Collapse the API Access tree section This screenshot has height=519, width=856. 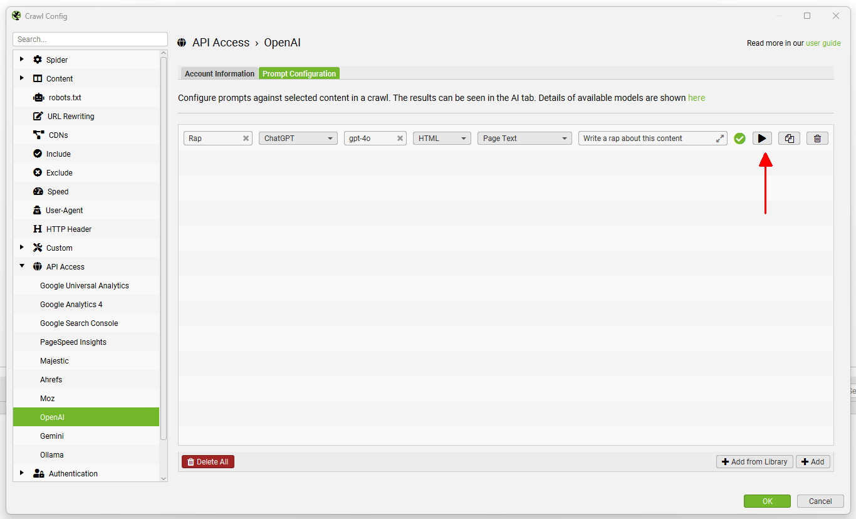point(22,266)
